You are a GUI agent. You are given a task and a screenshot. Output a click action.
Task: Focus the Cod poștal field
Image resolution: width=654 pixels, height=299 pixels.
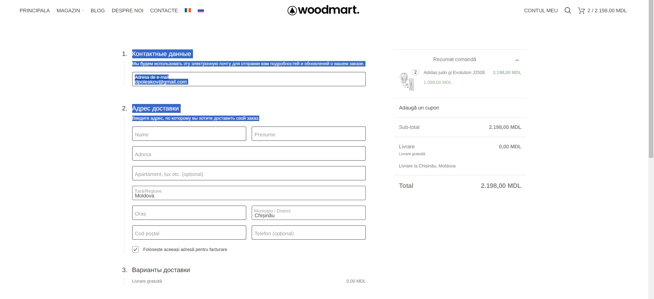(x=189, y=233)
